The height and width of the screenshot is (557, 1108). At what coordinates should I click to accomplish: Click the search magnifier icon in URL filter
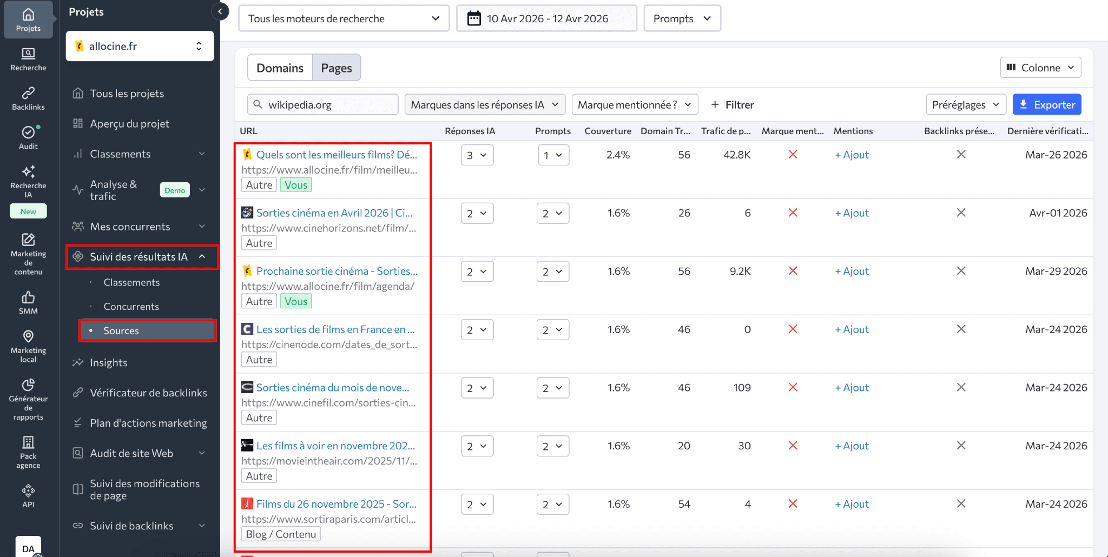point(258,104)
